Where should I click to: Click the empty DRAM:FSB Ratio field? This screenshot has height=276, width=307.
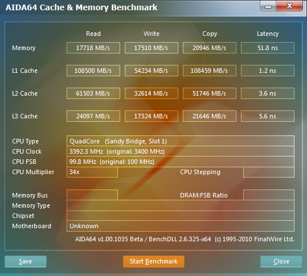pos(269,195)
